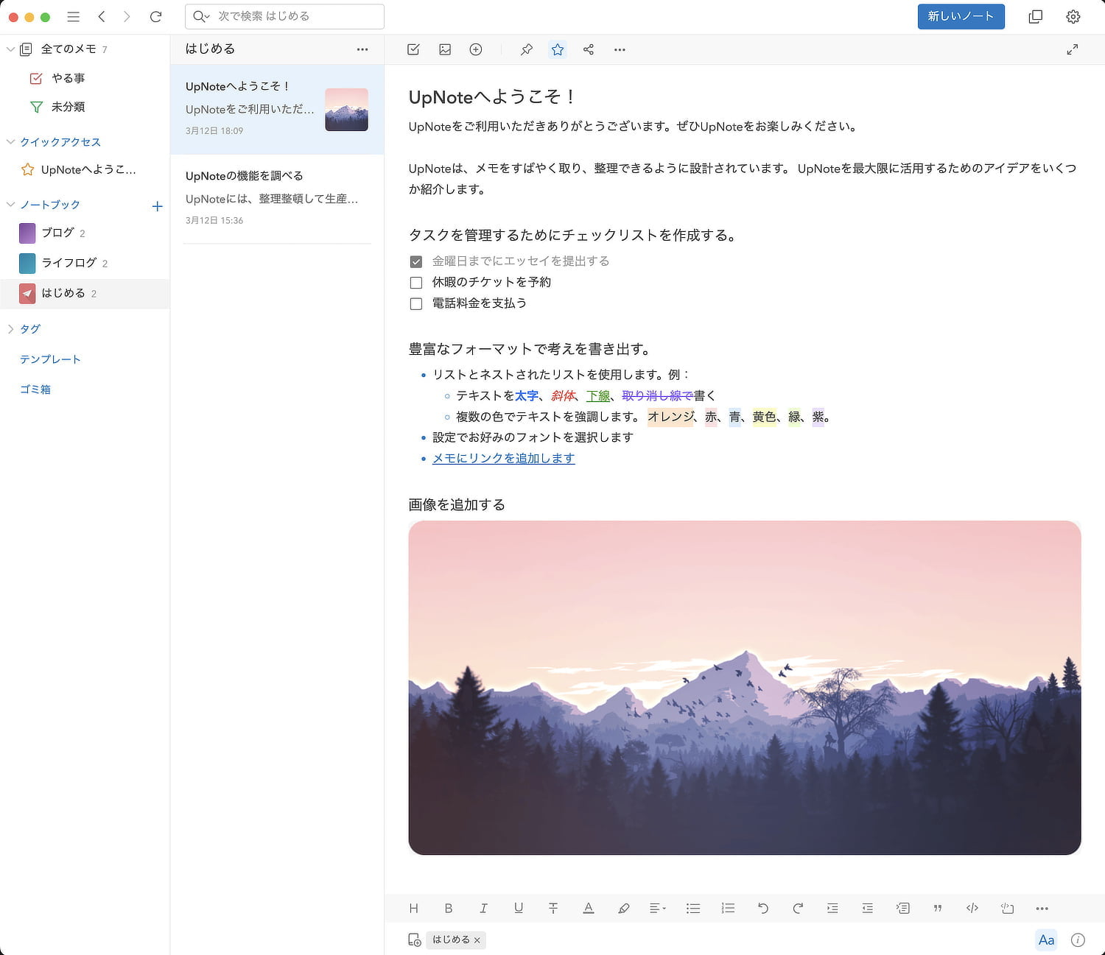This screenshot has height=955, width=1105.
Task: Expand the タグ section
Action: 10,329
